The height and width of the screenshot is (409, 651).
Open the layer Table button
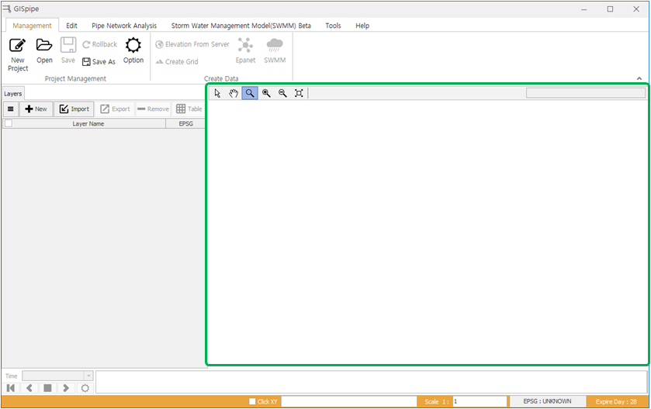click(x=189, y=109)
